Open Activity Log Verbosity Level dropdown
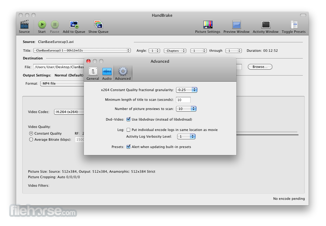 [x=186, y=136]
